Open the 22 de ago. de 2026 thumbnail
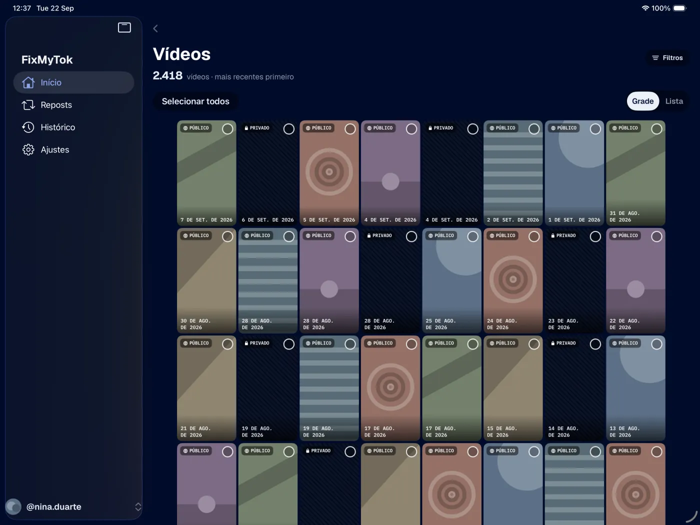 click(x=635, y=280)
